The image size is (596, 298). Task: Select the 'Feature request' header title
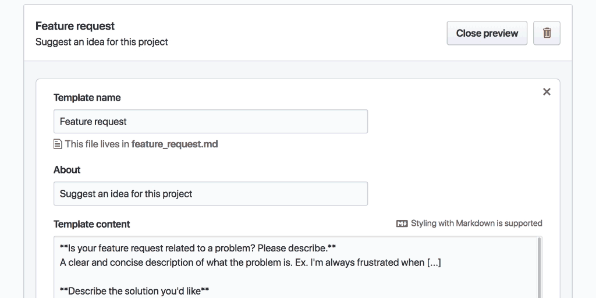tap(75, 26)
